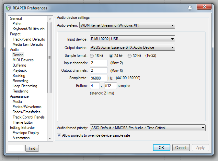The width and height of the screenshot is (218, 161).
Task: Open the Automation page
Action: (21, 138)
